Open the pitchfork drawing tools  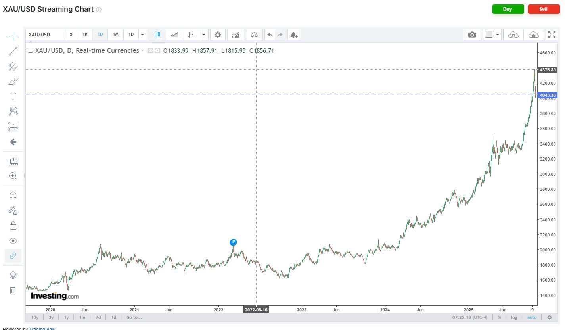13,66
